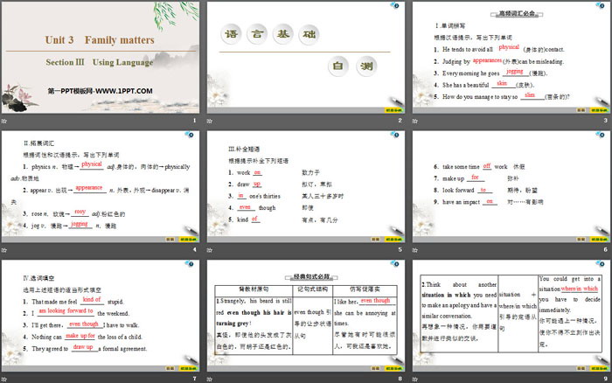Click the animation star icon under slide 1
612x383 pixels.
pyautogui.click(x=5, y=120)
